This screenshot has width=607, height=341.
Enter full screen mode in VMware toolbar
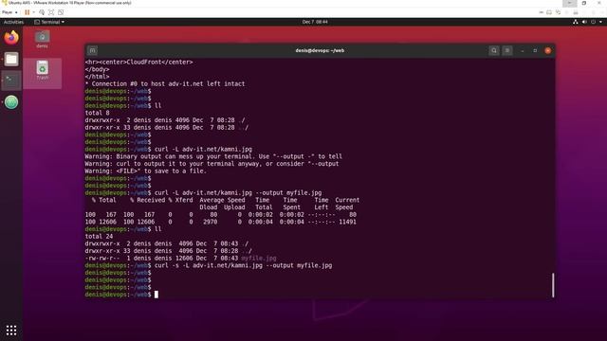tap(51, 12)
